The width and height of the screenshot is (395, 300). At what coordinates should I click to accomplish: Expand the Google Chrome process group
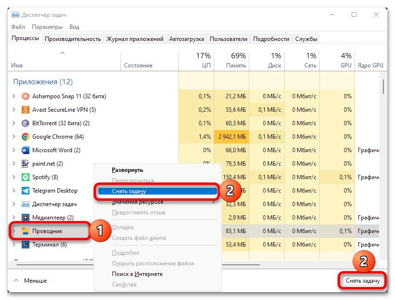tap(14, 137)
